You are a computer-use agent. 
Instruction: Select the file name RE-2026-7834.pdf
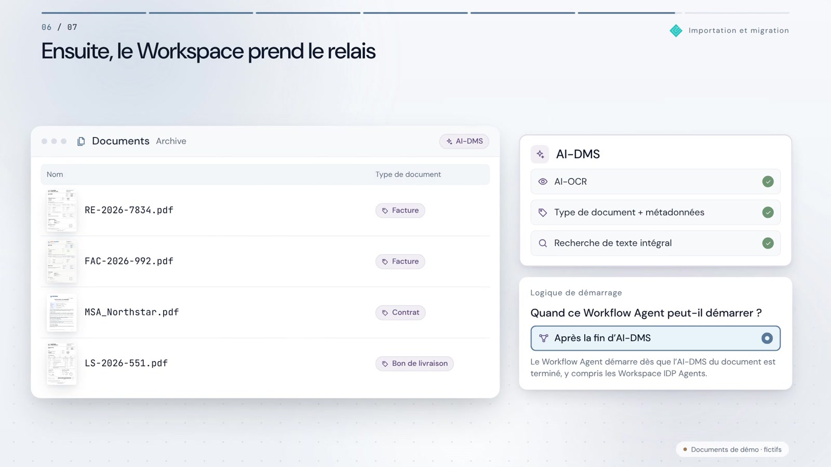[129, 210]
